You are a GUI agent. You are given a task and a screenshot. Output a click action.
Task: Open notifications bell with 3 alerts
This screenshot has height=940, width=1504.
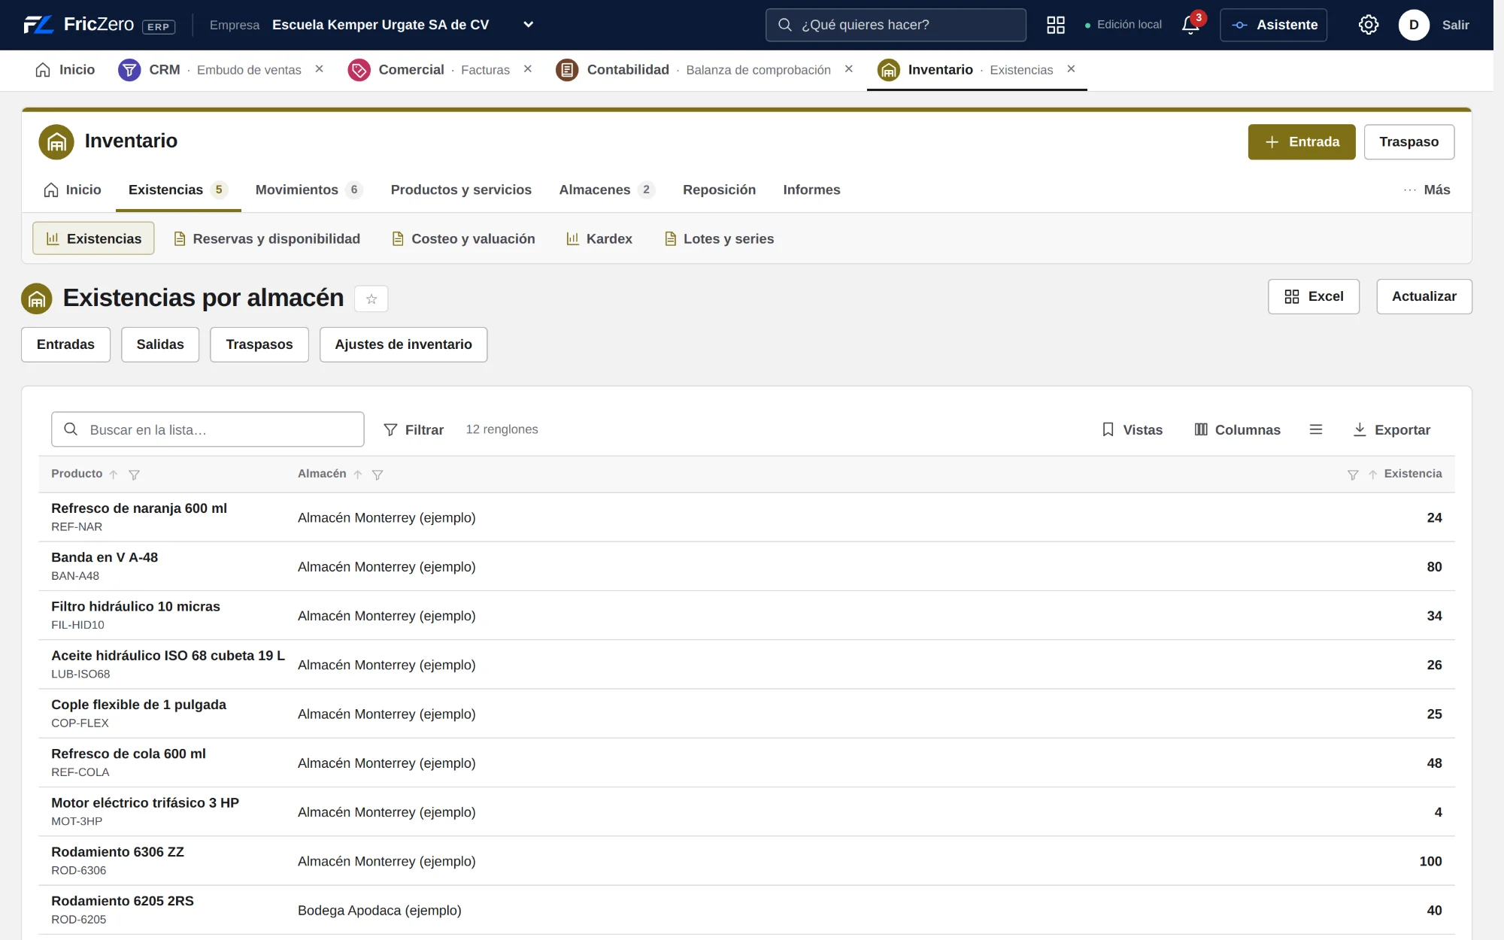pos(1191,25)
